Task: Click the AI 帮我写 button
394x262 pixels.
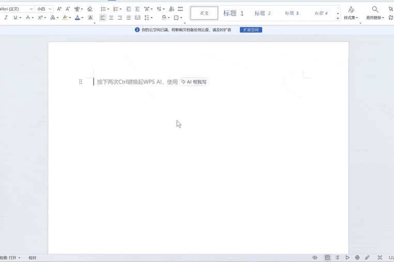Action: 194,82
